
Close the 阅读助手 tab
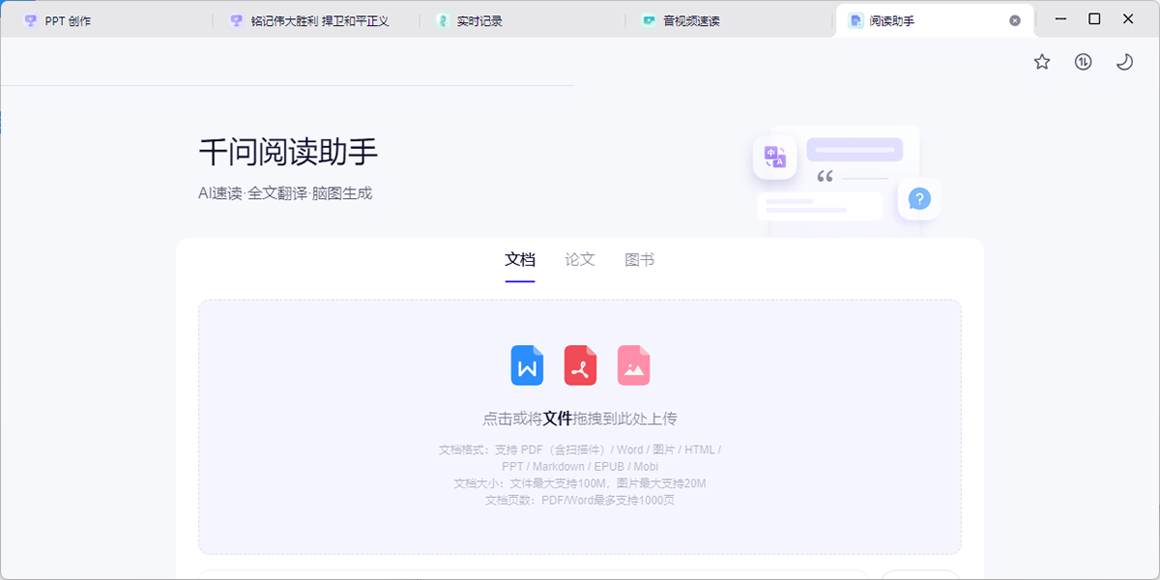[x=1014, y=20]
